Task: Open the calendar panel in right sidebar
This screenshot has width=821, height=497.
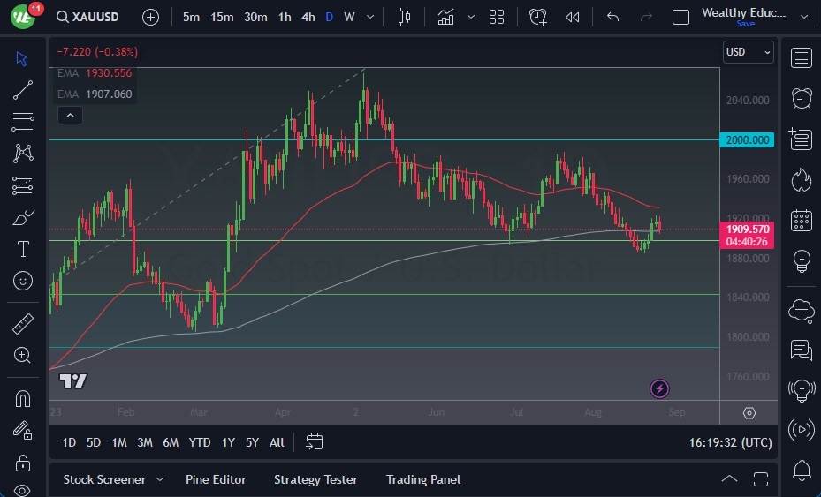Action: 802,220
